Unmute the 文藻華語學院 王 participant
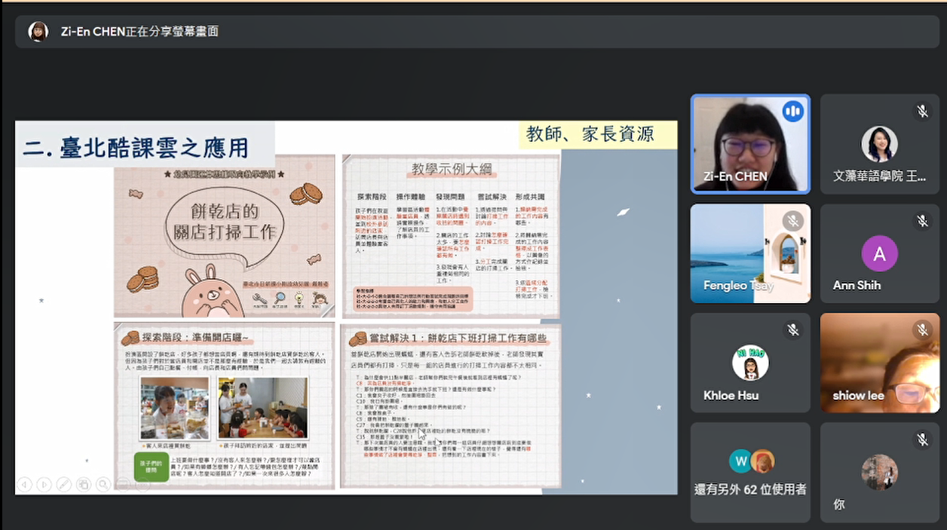Image resolution: width=947 pixels, height=530 pixels. (923, 111)
